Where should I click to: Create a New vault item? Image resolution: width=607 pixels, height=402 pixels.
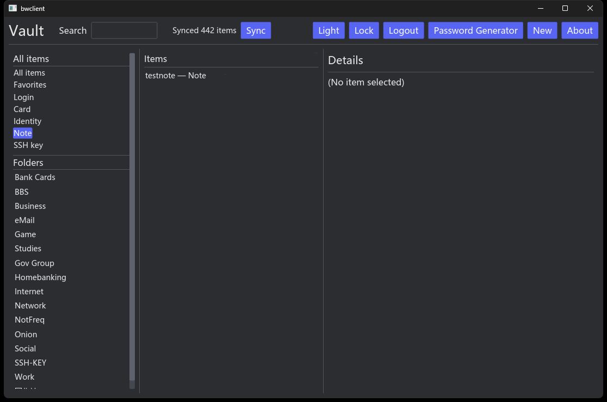(x=542, y=30)
